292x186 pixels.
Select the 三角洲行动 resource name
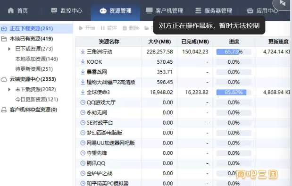100,51
